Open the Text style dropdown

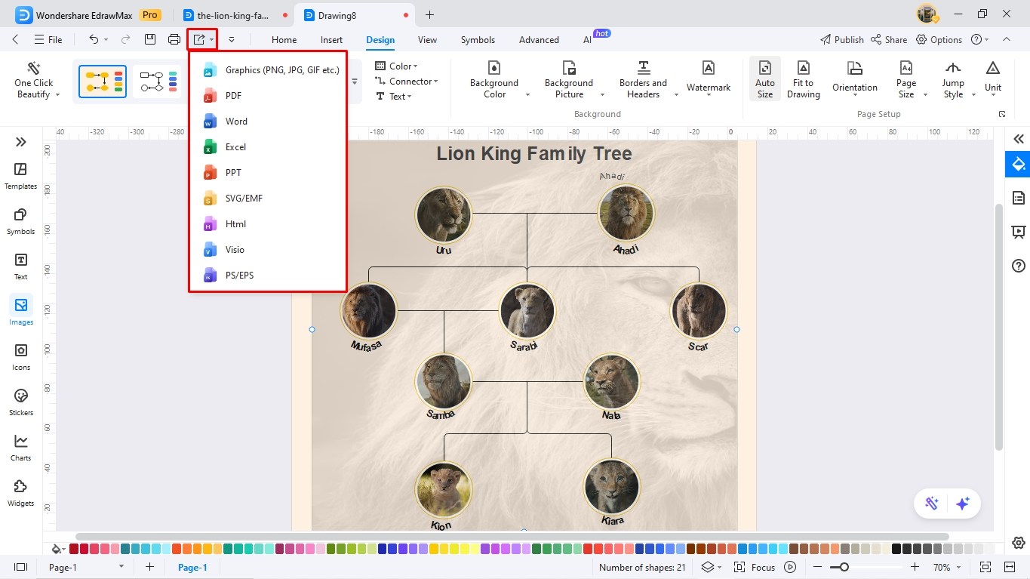point(394,97)
